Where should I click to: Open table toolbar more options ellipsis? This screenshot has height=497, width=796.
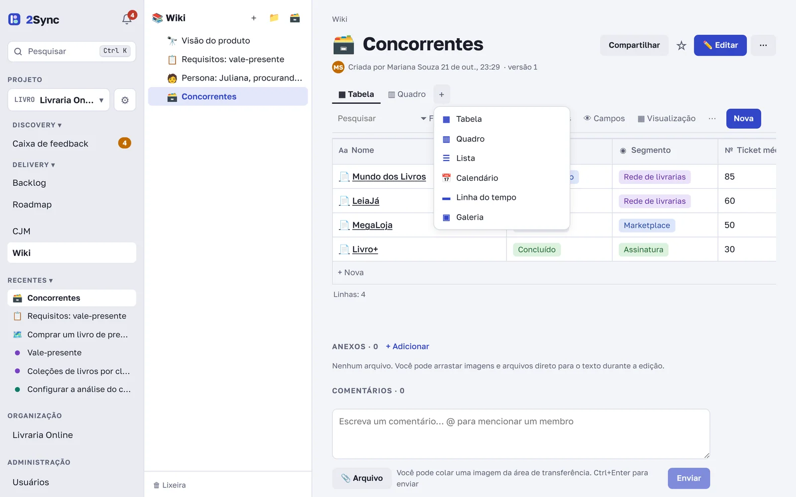tap(712, 118)
